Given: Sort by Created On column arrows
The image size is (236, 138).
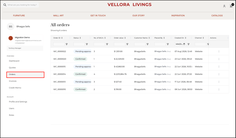Looking at the screenshot, I should 186,38.
